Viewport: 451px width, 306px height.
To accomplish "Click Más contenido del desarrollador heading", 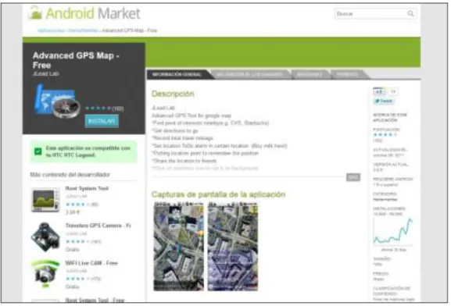I will pos(70,175).
